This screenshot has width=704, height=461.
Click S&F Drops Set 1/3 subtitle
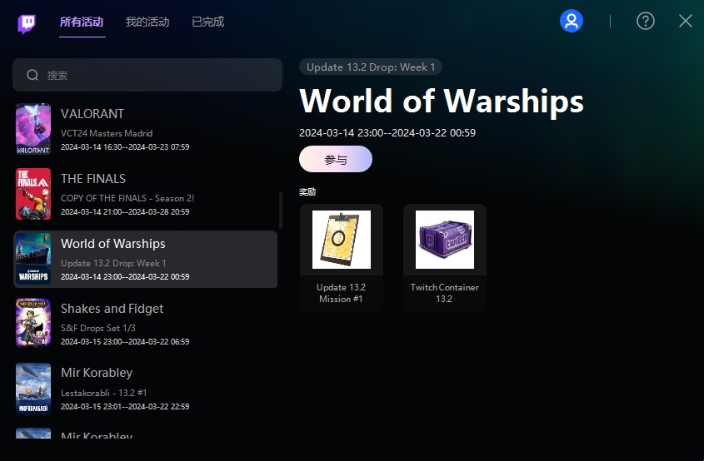pos(98,328)
